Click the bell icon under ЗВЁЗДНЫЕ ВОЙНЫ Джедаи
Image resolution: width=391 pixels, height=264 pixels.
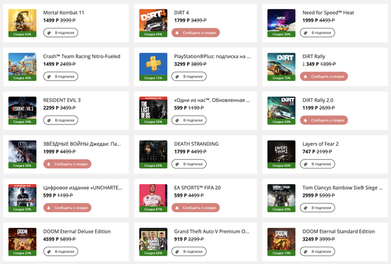point(49,164)
